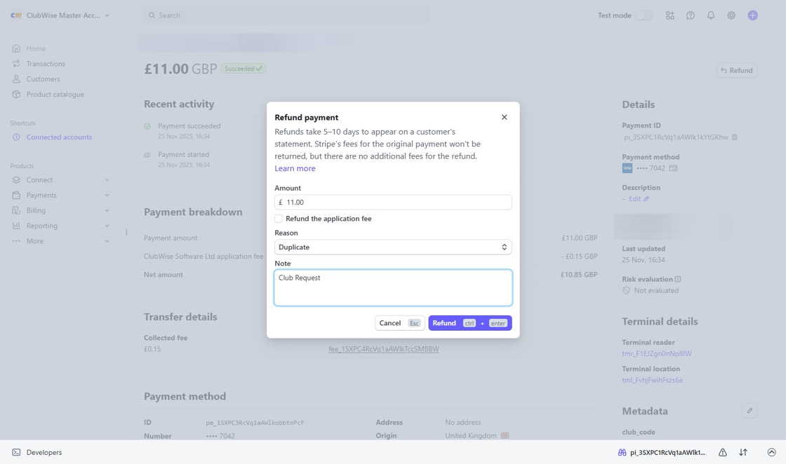Open the help question mark icon

click(x=691, y=15)
